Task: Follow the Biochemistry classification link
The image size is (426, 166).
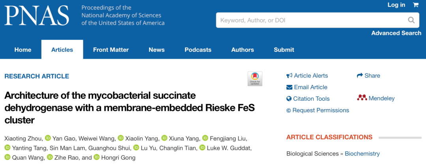Action: 362,154
